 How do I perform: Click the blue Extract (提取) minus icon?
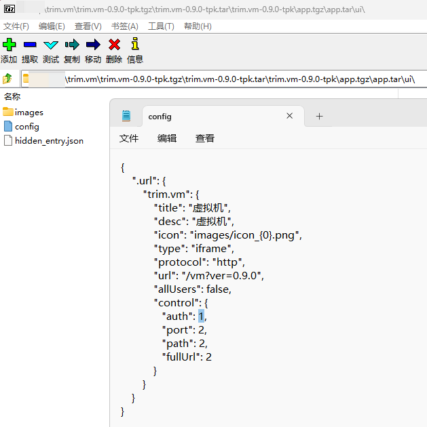click(30, 45)
